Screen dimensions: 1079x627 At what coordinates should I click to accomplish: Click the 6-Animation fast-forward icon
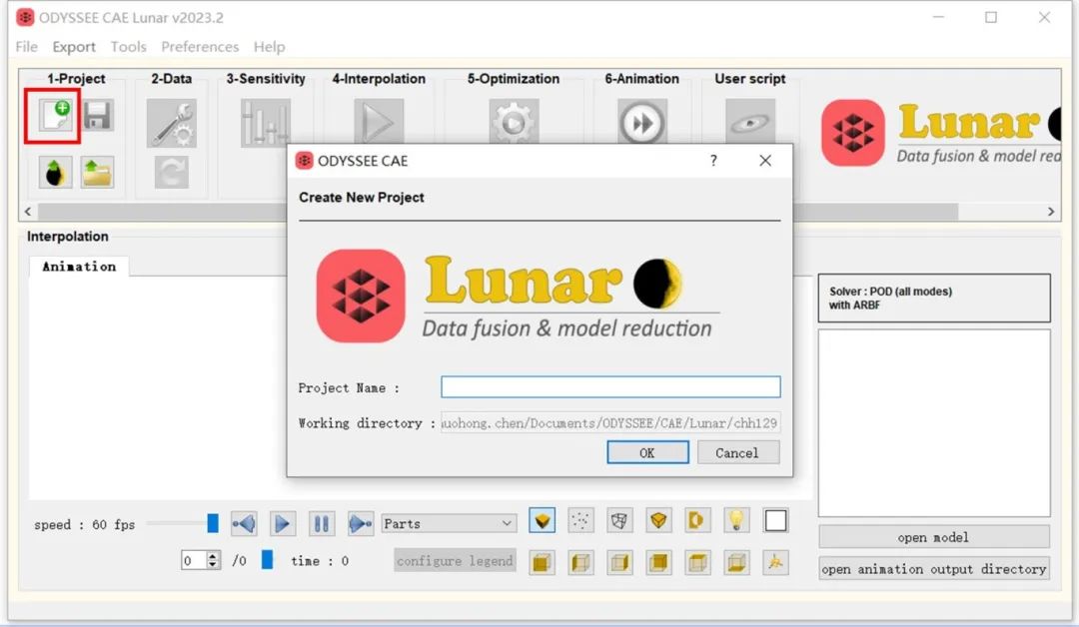point(642,123)
